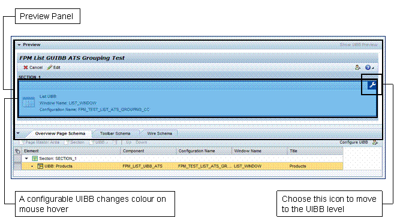The image size is (397, 224).
Task: Click the Edit pencil button
Action: coord(54,68)
